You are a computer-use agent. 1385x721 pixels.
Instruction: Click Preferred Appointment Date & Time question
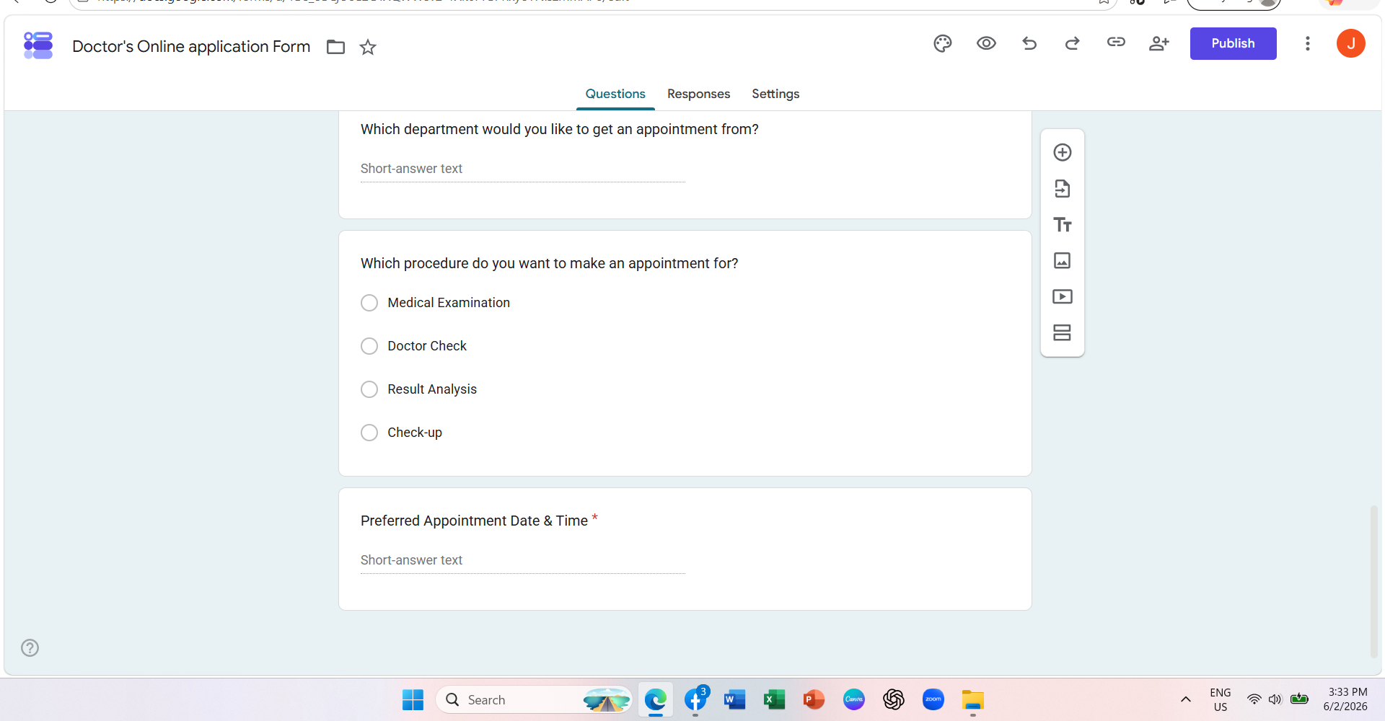tap(474, 521)
